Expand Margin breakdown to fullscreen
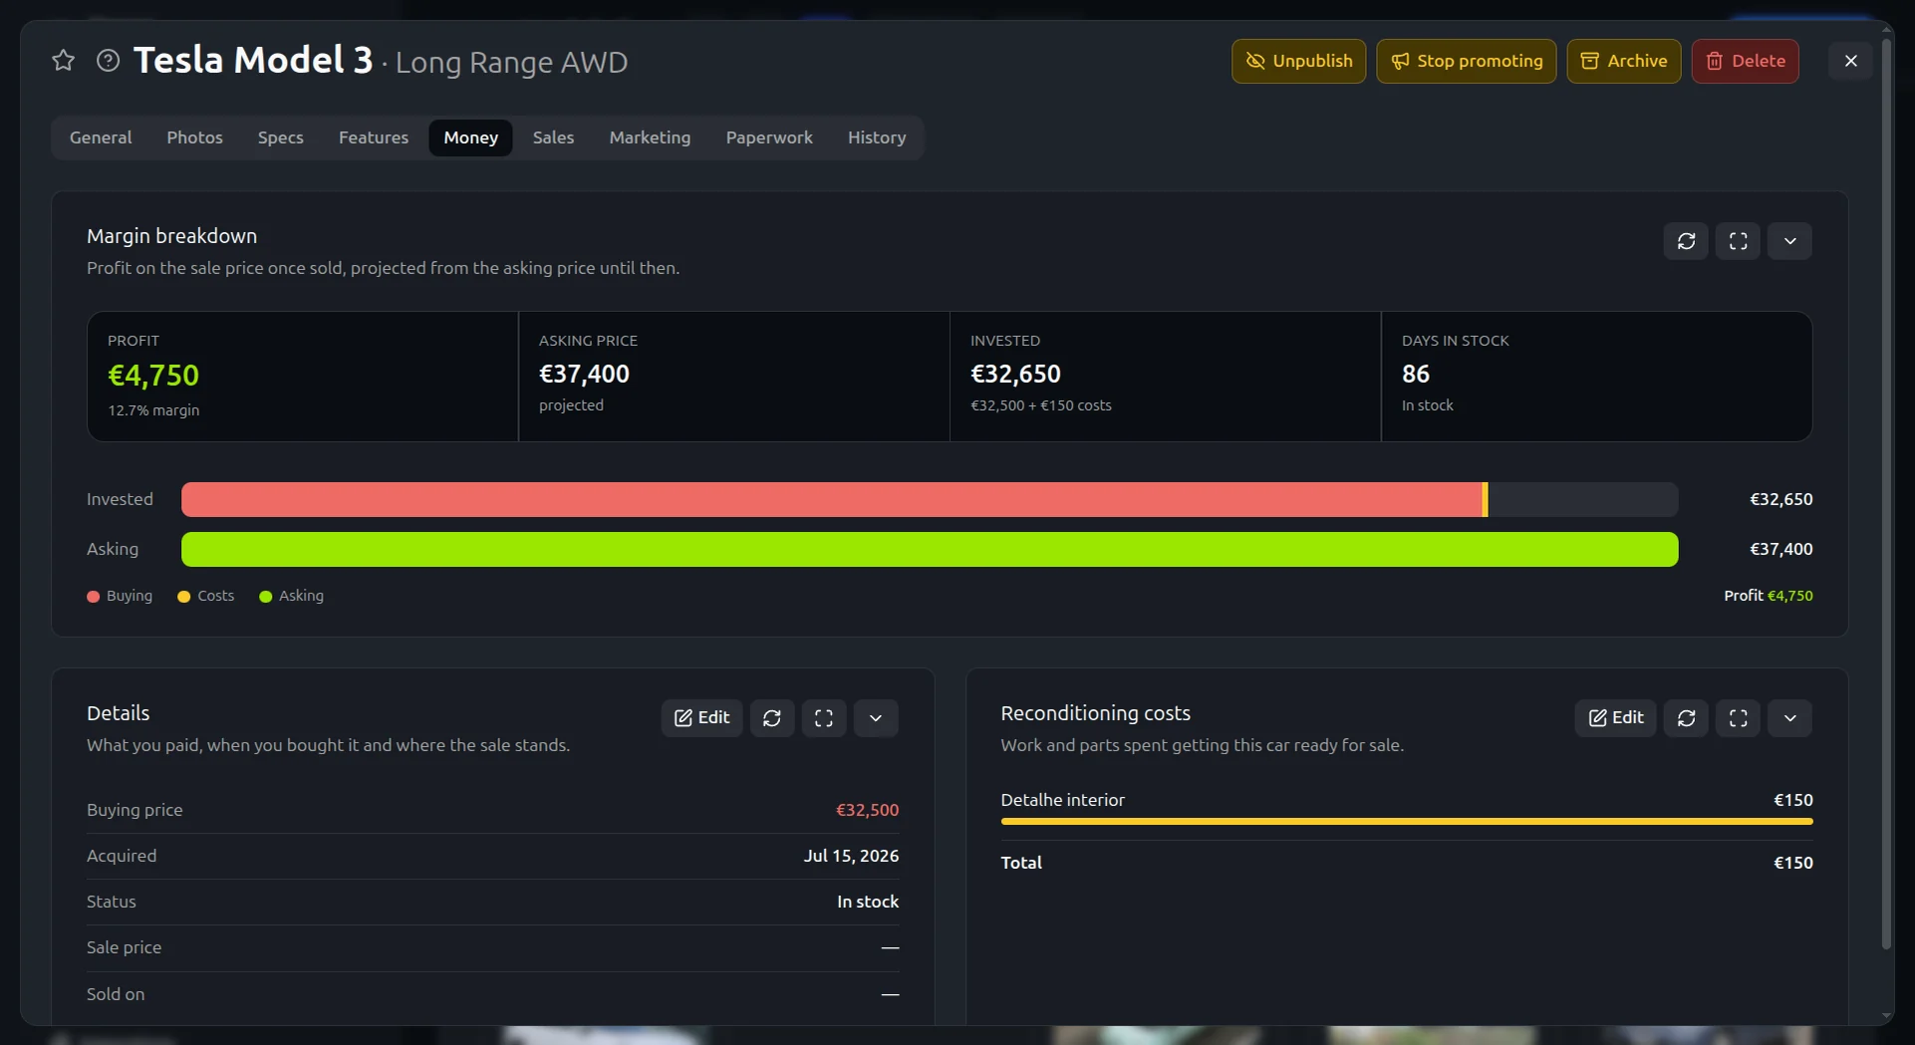The width and height of the screenshot is (1915, 1045). (1738, 241)
